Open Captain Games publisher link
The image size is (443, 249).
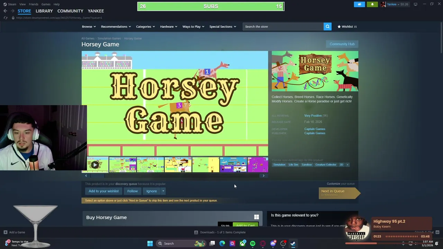[315, 133]
